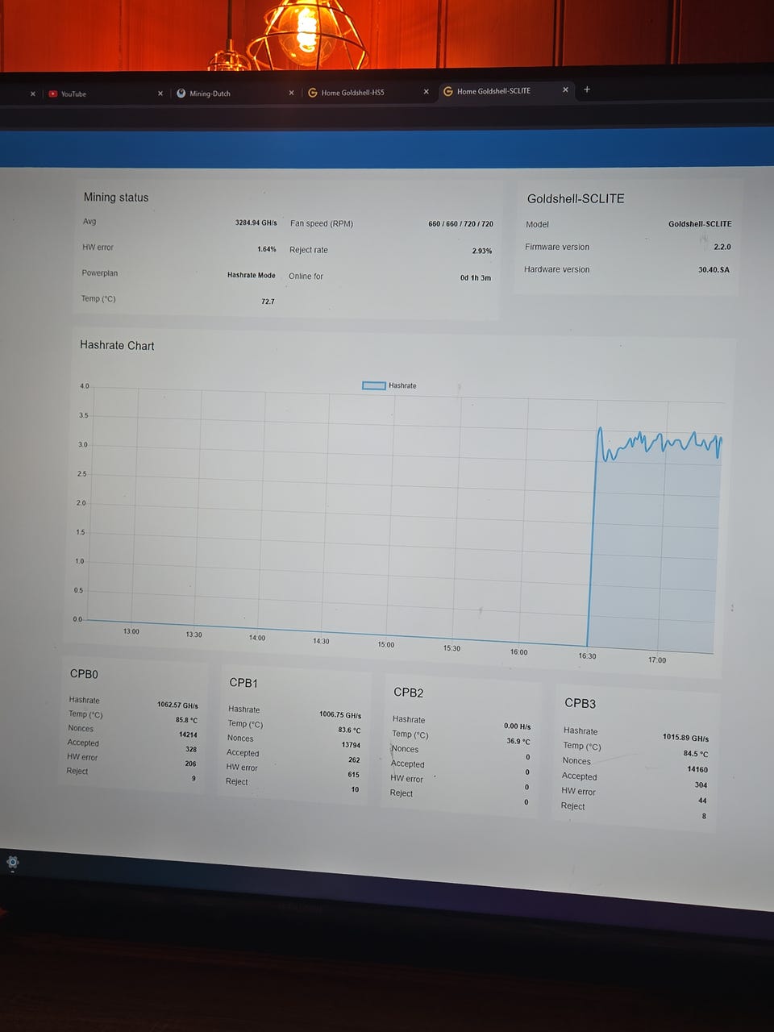
Task: Select the average value 3284.94 GH/s
Action: coord(256,223)
